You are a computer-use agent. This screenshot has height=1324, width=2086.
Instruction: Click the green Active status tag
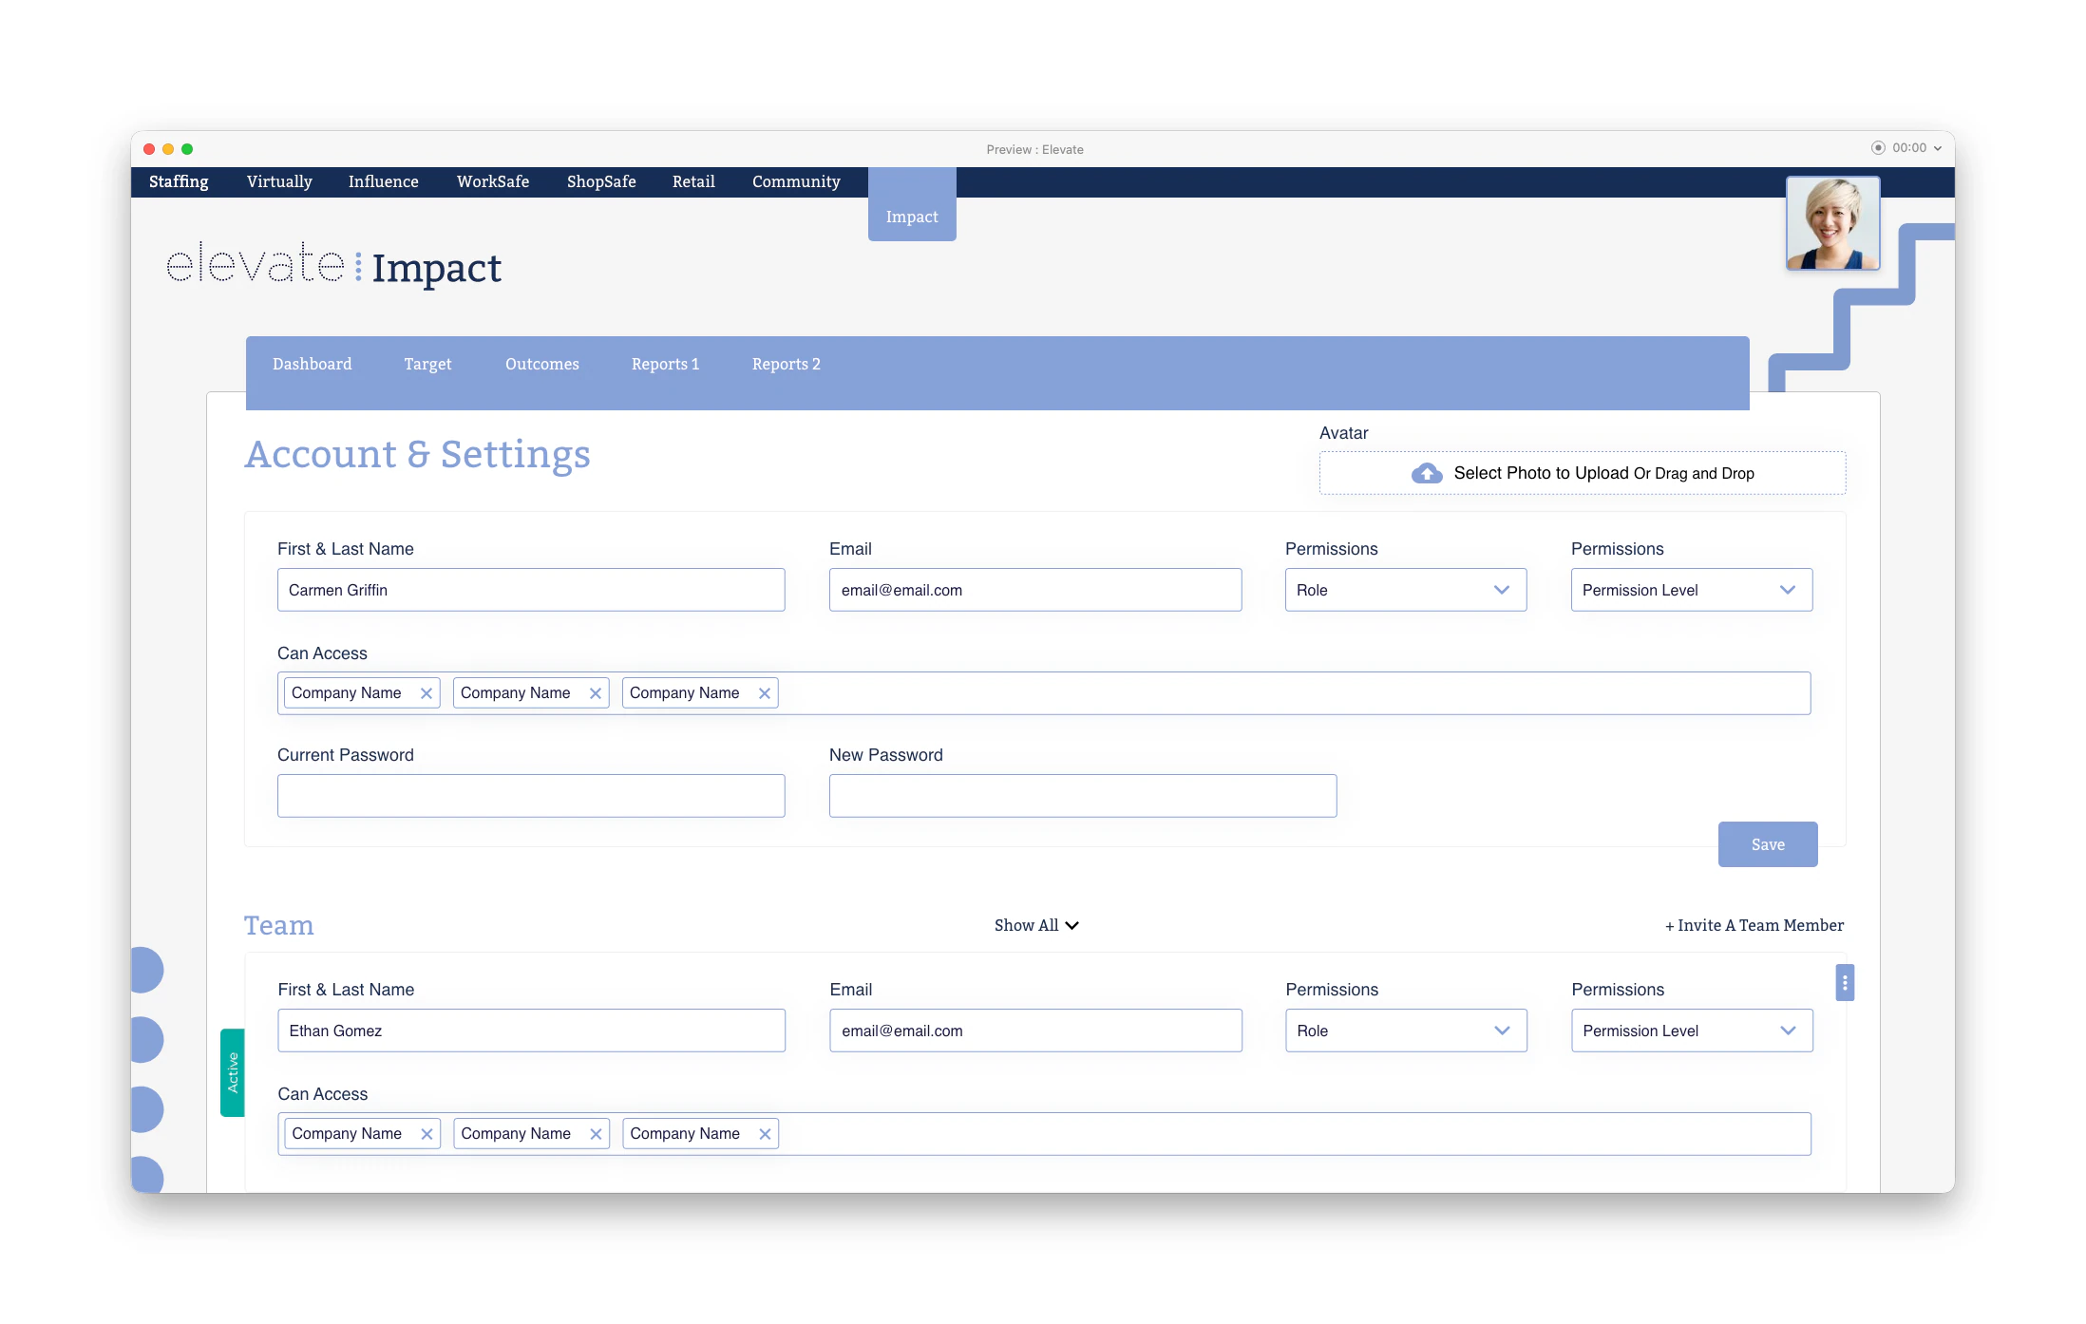click(232, 1072)
